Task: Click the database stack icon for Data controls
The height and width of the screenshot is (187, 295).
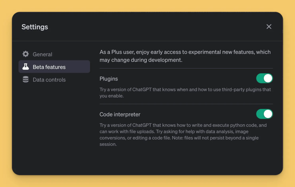Action: pyautogui.click(x=26, y=80)
